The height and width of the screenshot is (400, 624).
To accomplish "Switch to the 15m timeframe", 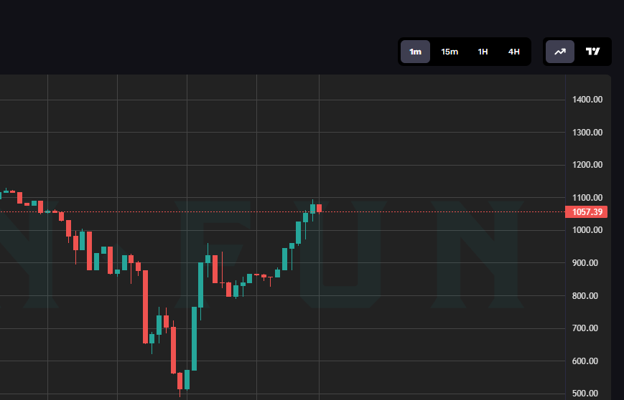I will pos(450,52).
